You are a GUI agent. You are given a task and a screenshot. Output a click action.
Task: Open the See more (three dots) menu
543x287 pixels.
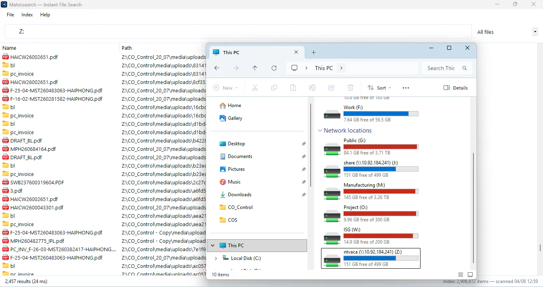tap(406, 88)
